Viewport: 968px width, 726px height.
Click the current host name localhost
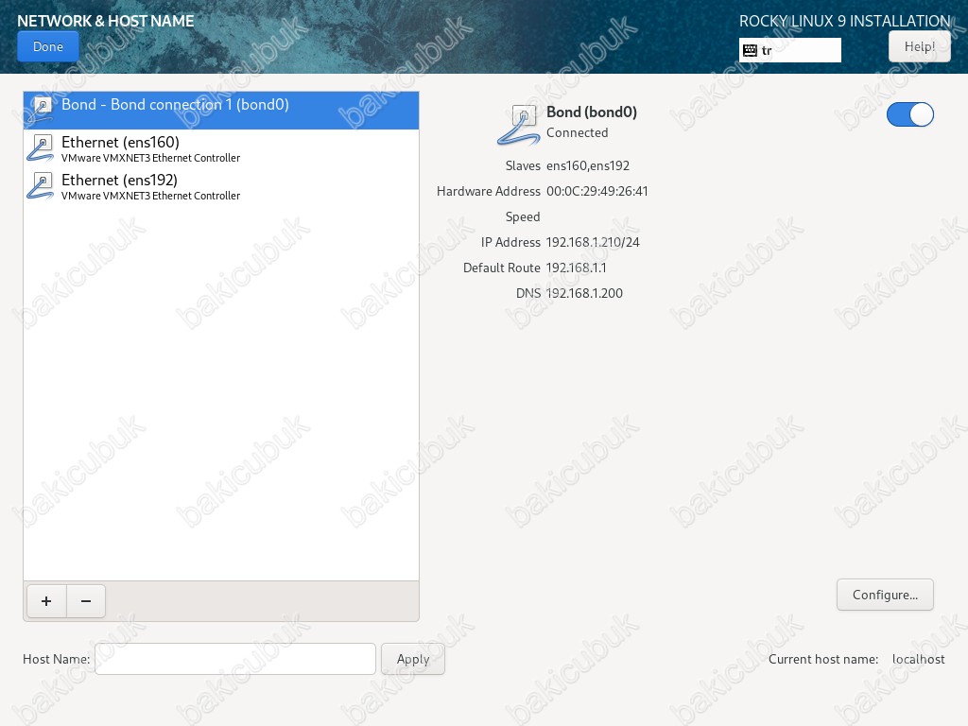[918, 659]
